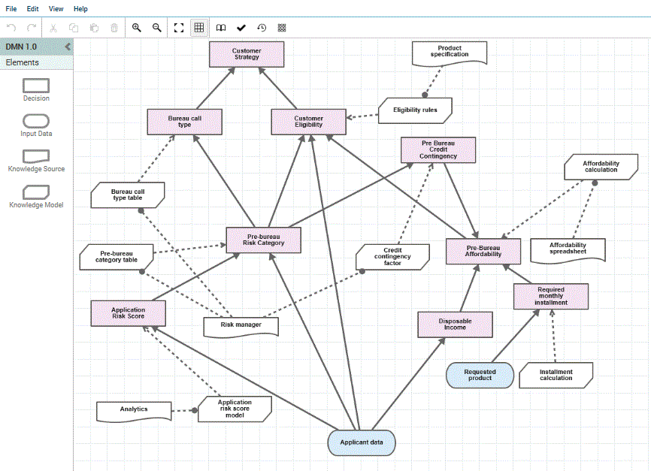
Task: Click the dotted grid icon in toolbar
Action: pyautogui.click(x=282, y=28)
